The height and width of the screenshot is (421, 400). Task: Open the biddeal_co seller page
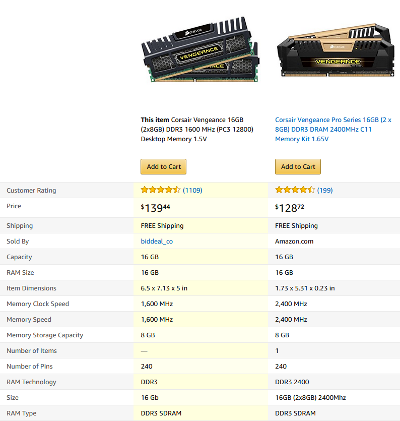pyautogui.click(x=157, y=242)
